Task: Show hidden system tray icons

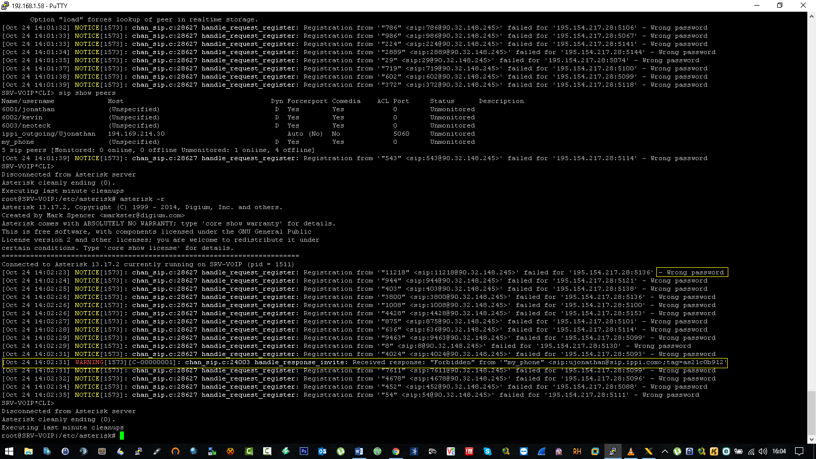Action: point(665,451)
